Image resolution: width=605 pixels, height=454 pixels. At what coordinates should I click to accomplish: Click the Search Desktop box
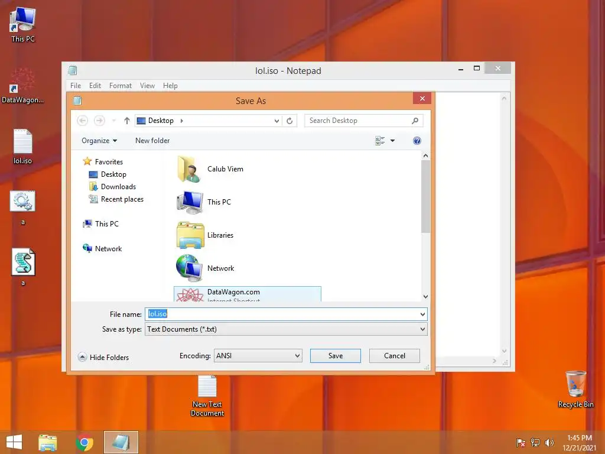(x=363, y=121)
